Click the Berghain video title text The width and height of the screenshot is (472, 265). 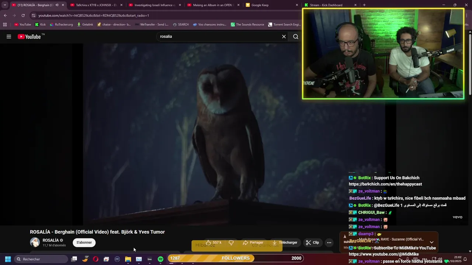(97, 232)
